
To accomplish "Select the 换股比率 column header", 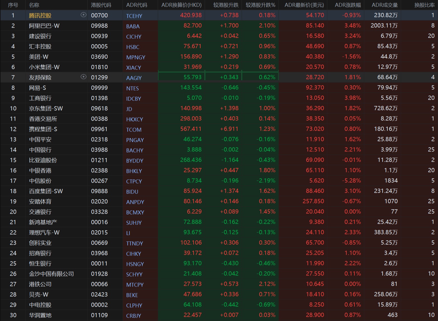I will [x=424, y=5].
